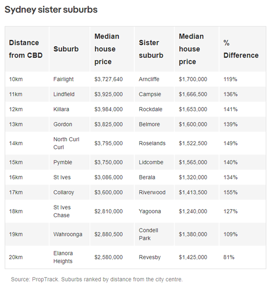This screenshot has width=271, height=286.
Task: Click the North Curl Curl cell
Action: pyautogui.click(x=66, y=143)
